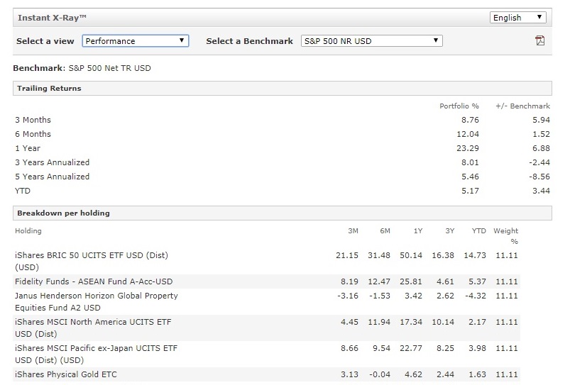570x385 pixels.
Task: Click the 6 Months portfolio value 12.04
Action: coord(468,134)
